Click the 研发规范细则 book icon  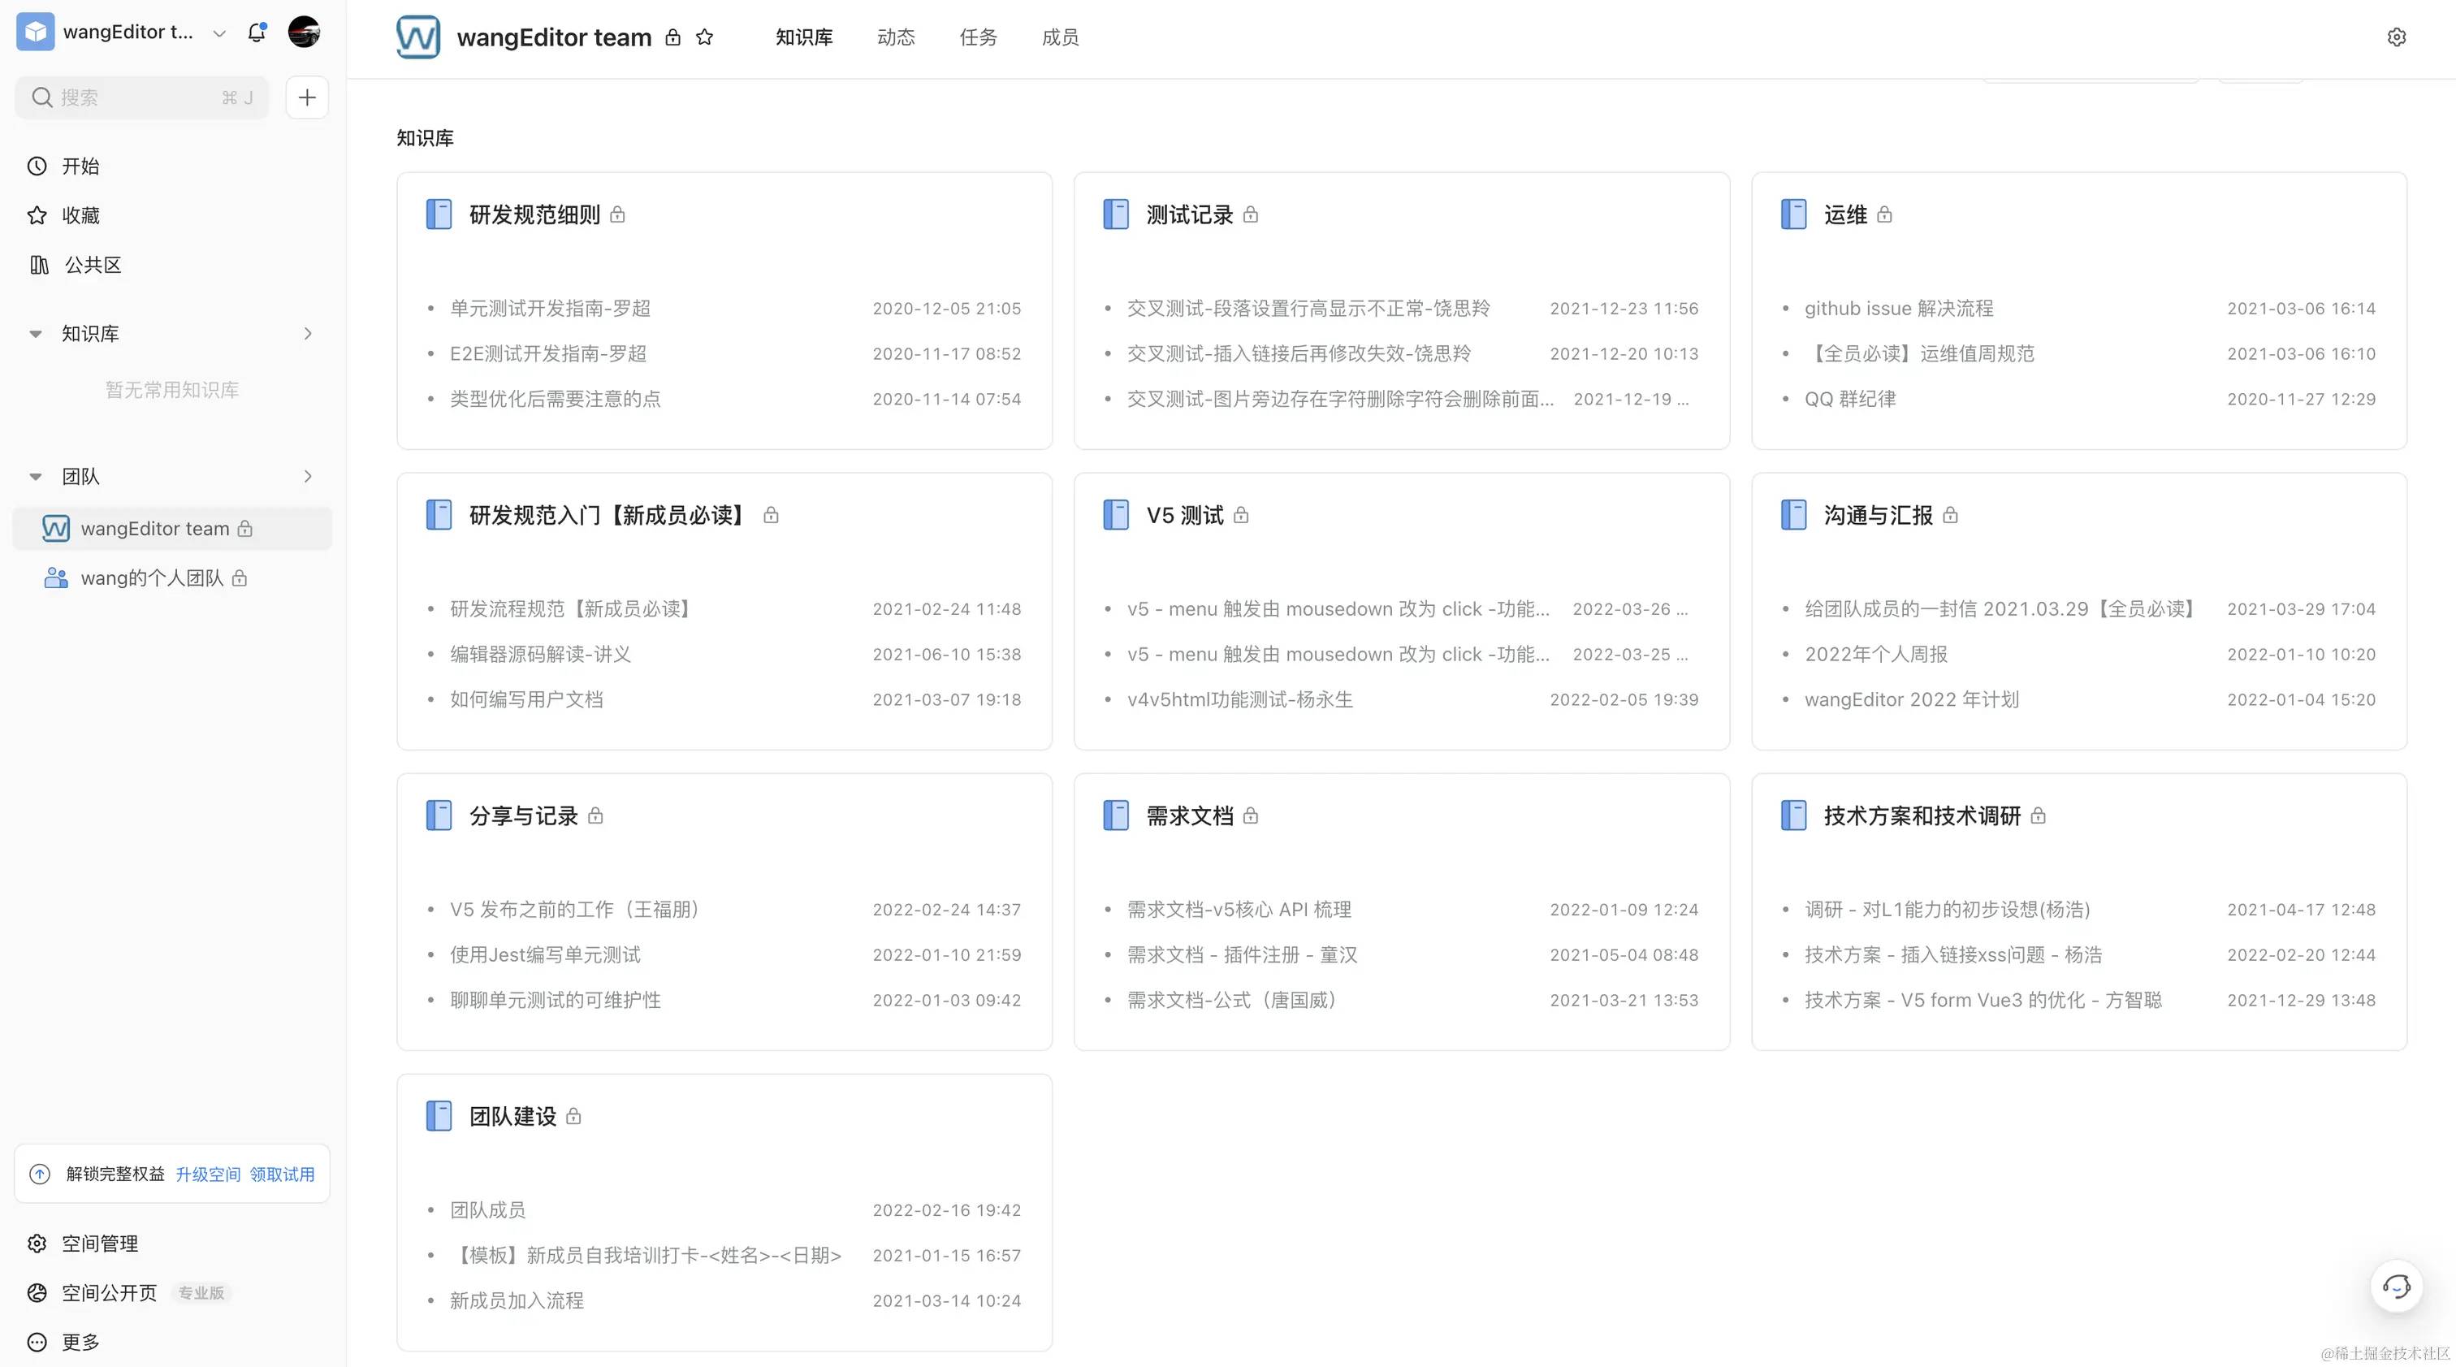(439, 214)
